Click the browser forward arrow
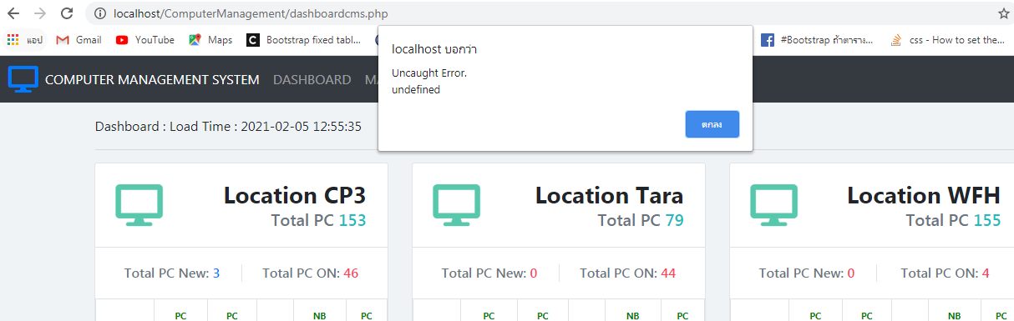1014x321 pixels. coord(39,13)
